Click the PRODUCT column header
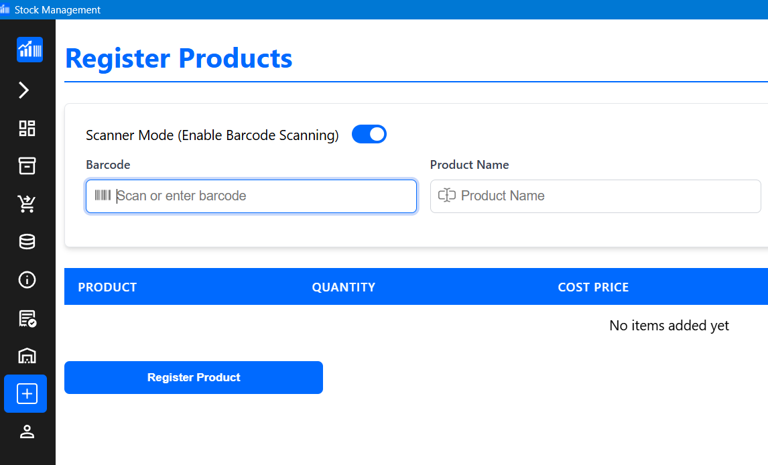The width and height of the screenshot is (768, 465). tap(107, 287)
